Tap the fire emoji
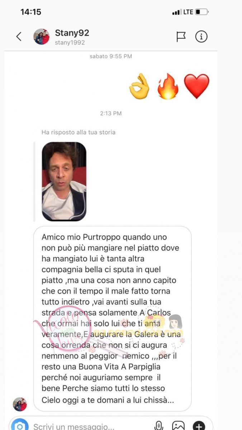Viewport: 242px width, 430px height. coord(167,86)
